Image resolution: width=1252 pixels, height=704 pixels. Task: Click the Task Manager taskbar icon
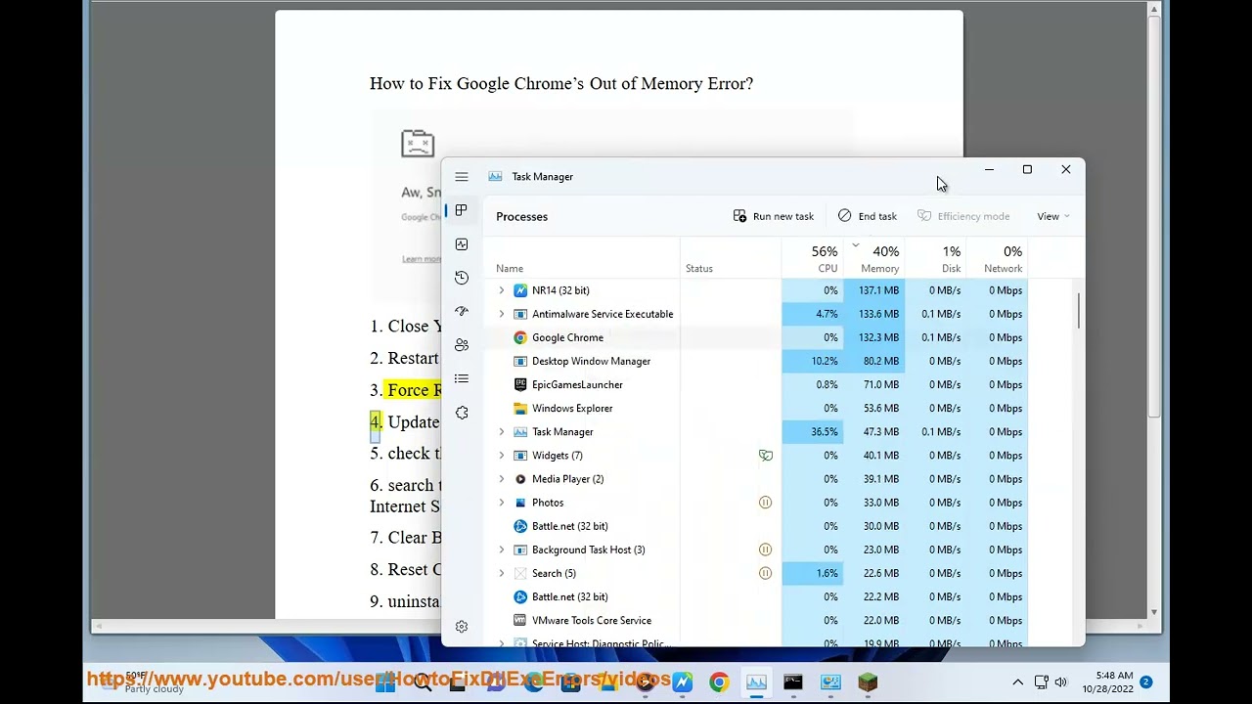(756, 682)
